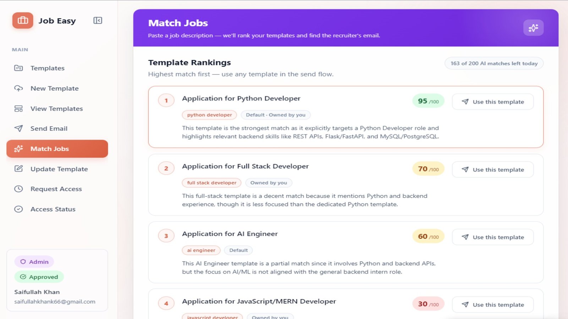Go to View Templates page
Viewport: 568px width, 319px height.
coord(57,108)
